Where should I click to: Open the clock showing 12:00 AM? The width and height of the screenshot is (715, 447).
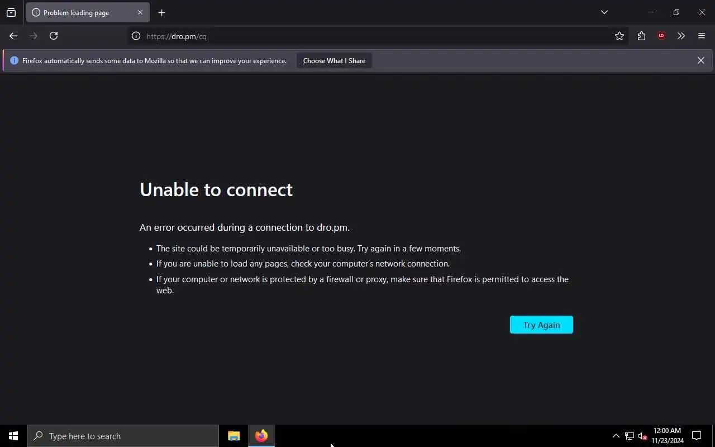[668, 436]
